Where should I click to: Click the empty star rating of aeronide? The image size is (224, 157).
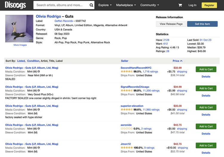coord(127,128)
